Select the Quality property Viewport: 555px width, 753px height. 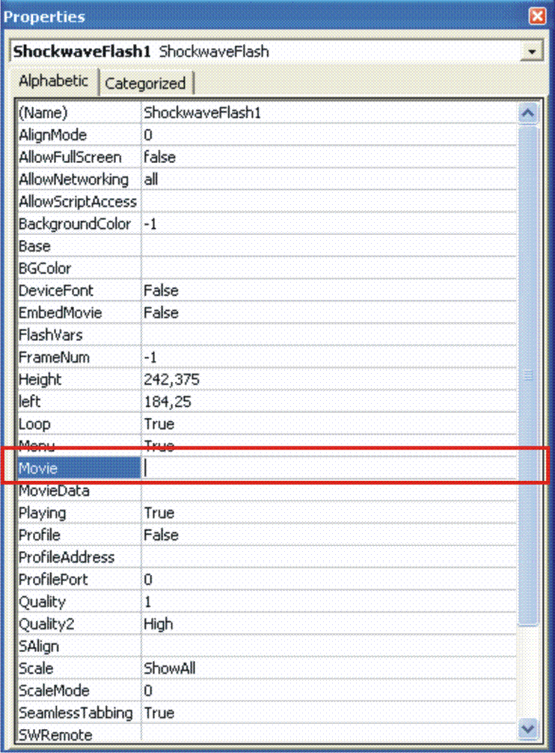tap(79, 601)
